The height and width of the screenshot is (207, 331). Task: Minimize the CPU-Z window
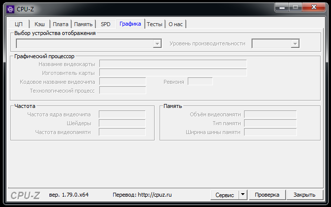(282, 7)
